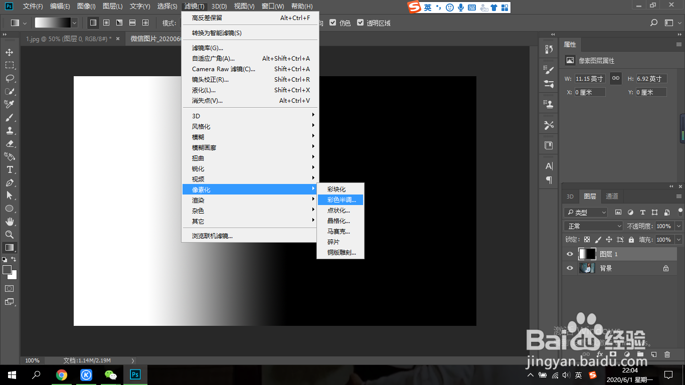Change screen mode icon in toolbar

click(x=10, y=302)
